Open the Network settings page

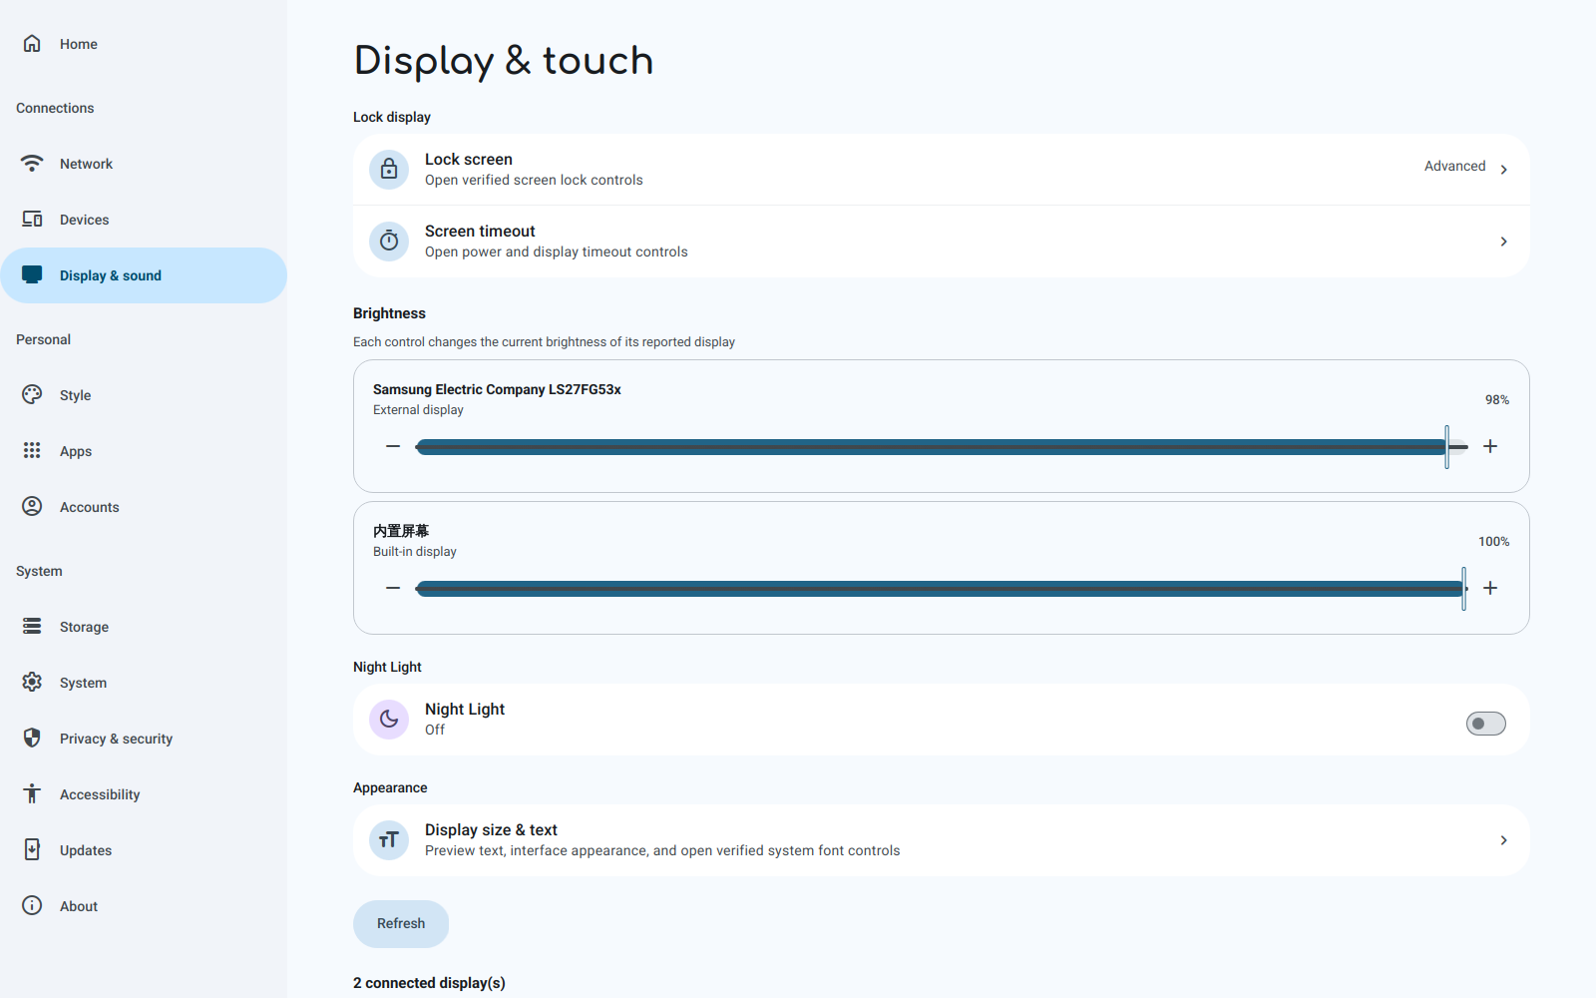[144, 164]
